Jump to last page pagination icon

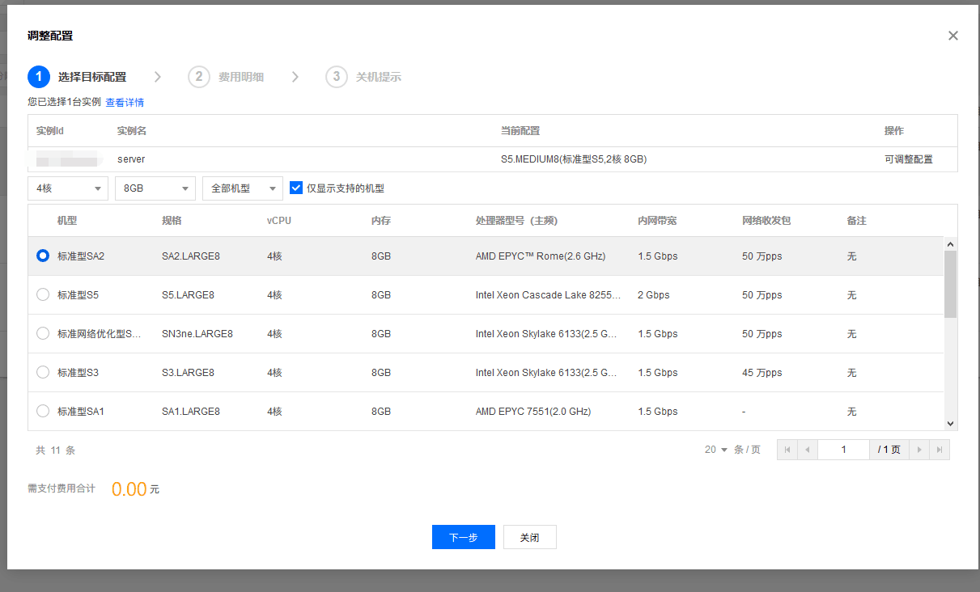point(940,450)
